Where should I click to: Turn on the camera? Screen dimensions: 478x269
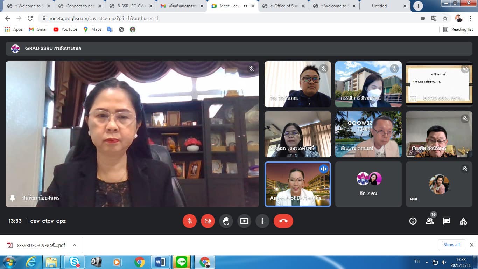point(208,221)
